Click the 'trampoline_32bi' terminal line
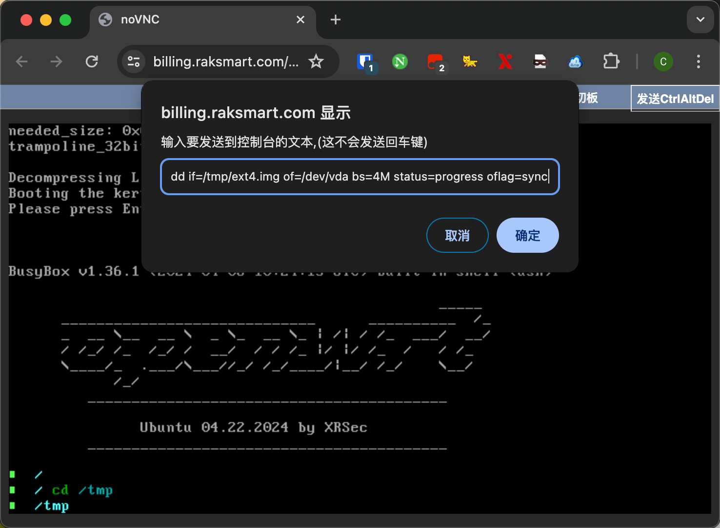 (75, 146)
